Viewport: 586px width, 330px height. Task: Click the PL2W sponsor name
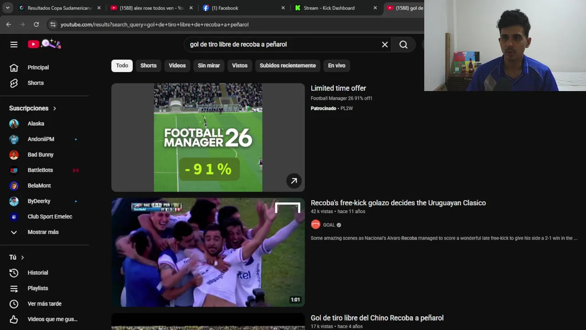point(347,109)
